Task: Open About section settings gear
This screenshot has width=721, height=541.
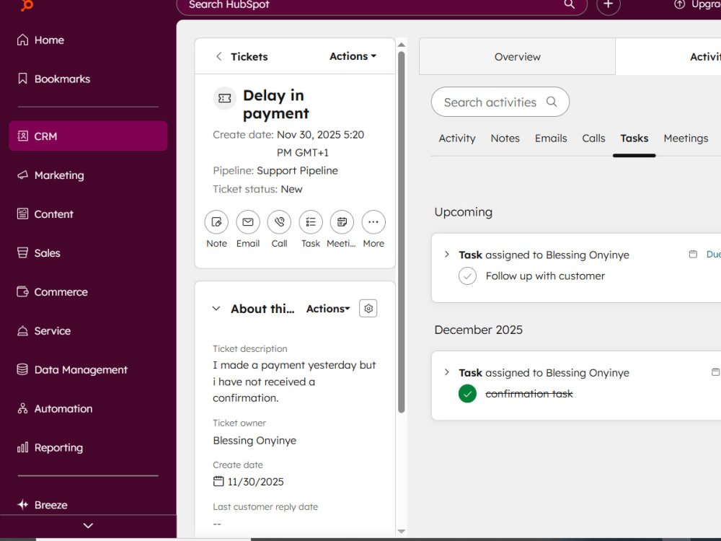Action: coord(368,308)
